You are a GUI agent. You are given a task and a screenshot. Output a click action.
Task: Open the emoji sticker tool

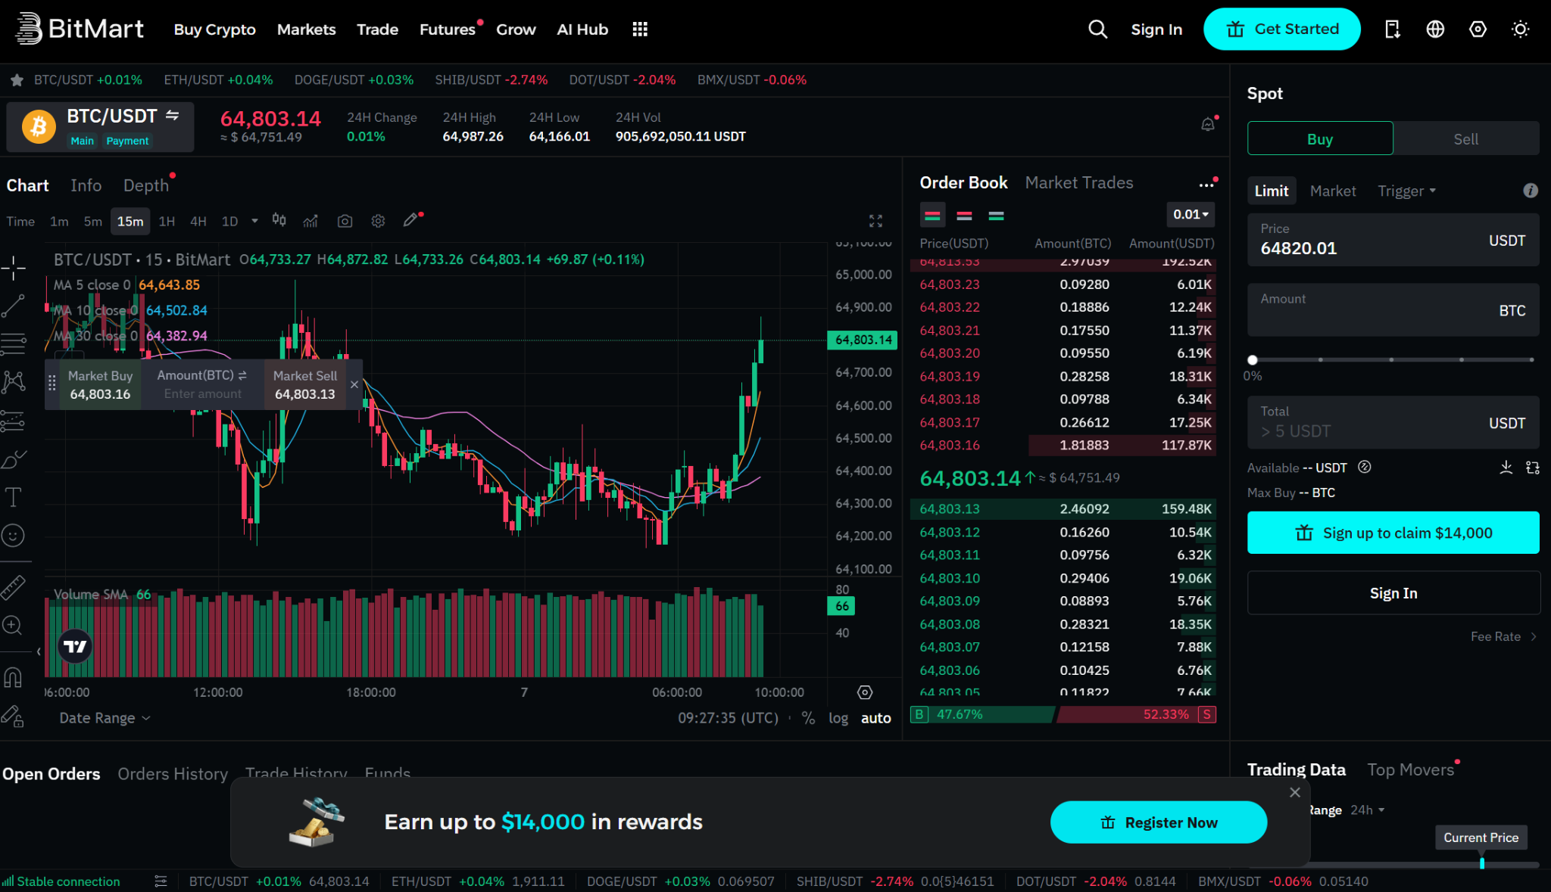pyautogui.click(x=13, y=536)
